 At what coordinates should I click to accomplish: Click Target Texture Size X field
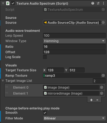(55, 70)
